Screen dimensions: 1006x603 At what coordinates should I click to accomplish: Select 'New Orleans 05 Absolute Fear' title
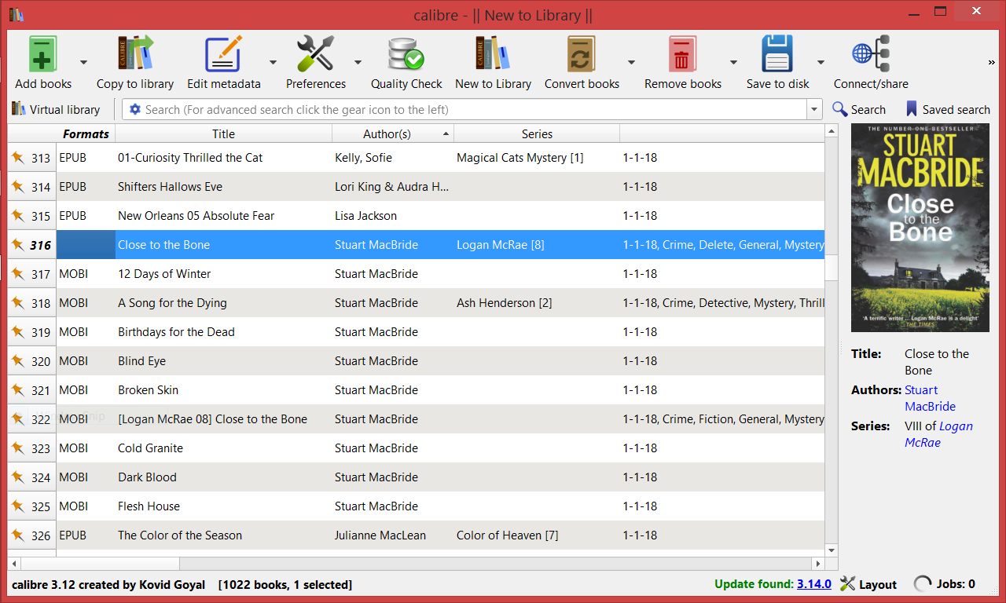pos(196,216)
